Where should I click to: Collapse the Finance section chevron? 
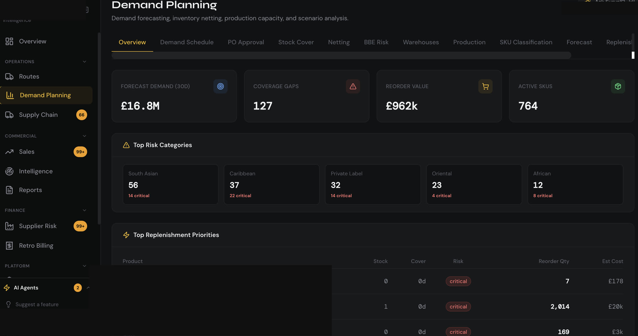(84, 210)
